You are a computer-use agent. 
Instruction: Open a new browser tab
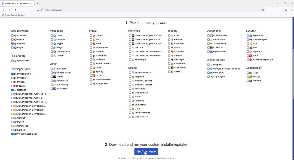coord(38,4)
